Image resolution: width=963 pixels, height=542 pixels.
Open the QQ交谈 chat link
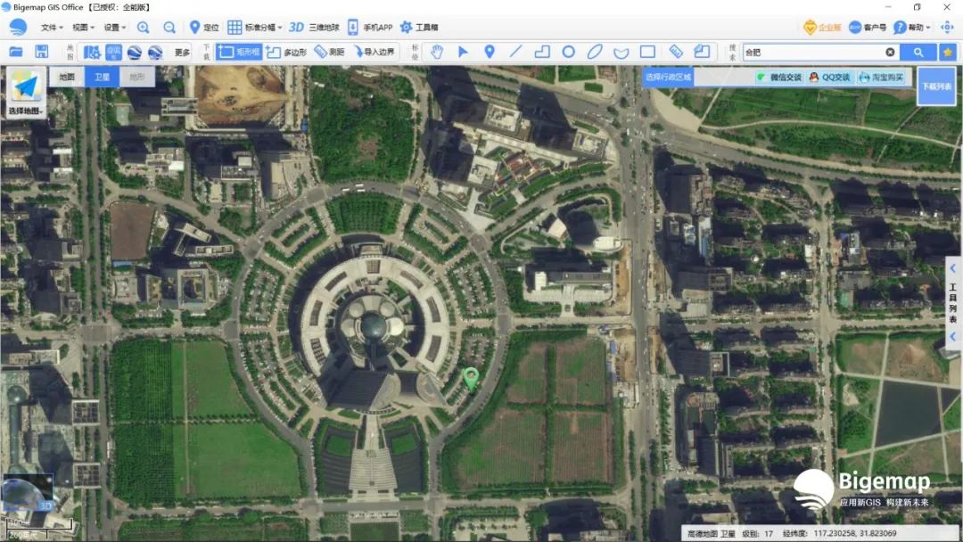tap(830, 78)
